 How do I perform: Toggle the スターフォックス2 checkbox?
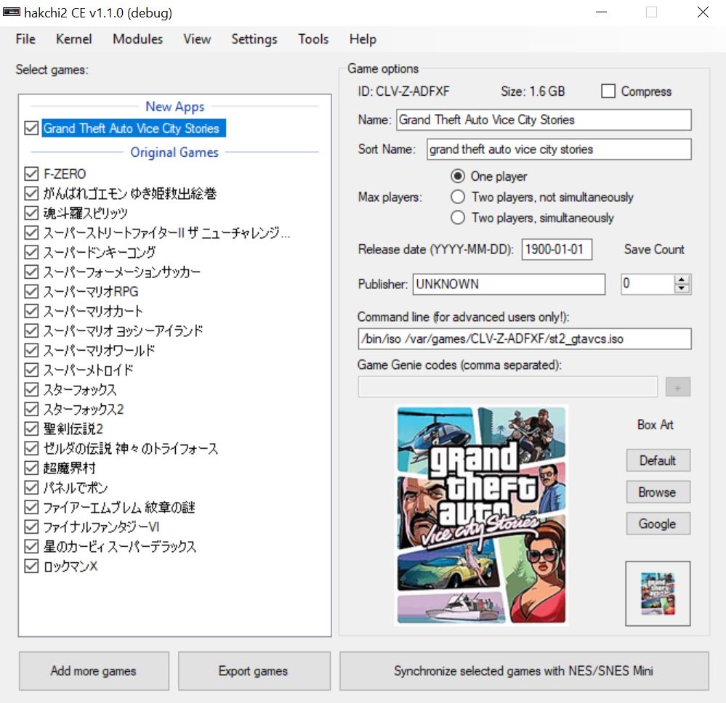click(31, 409)
